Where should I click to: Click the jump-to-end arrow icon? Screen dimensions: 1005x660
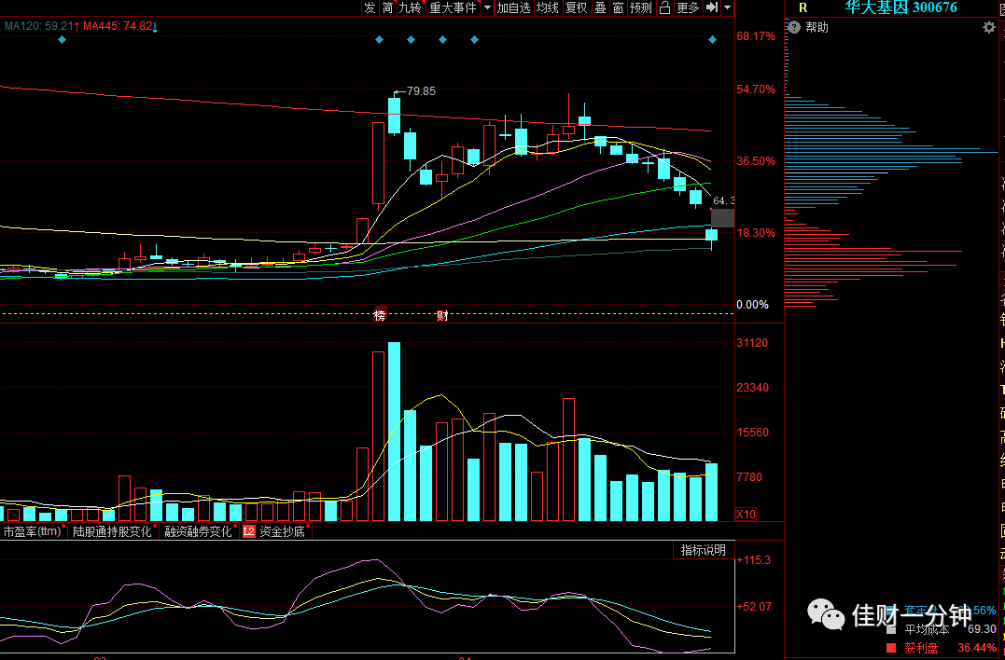pyautogui.click(x=711, y=7)
